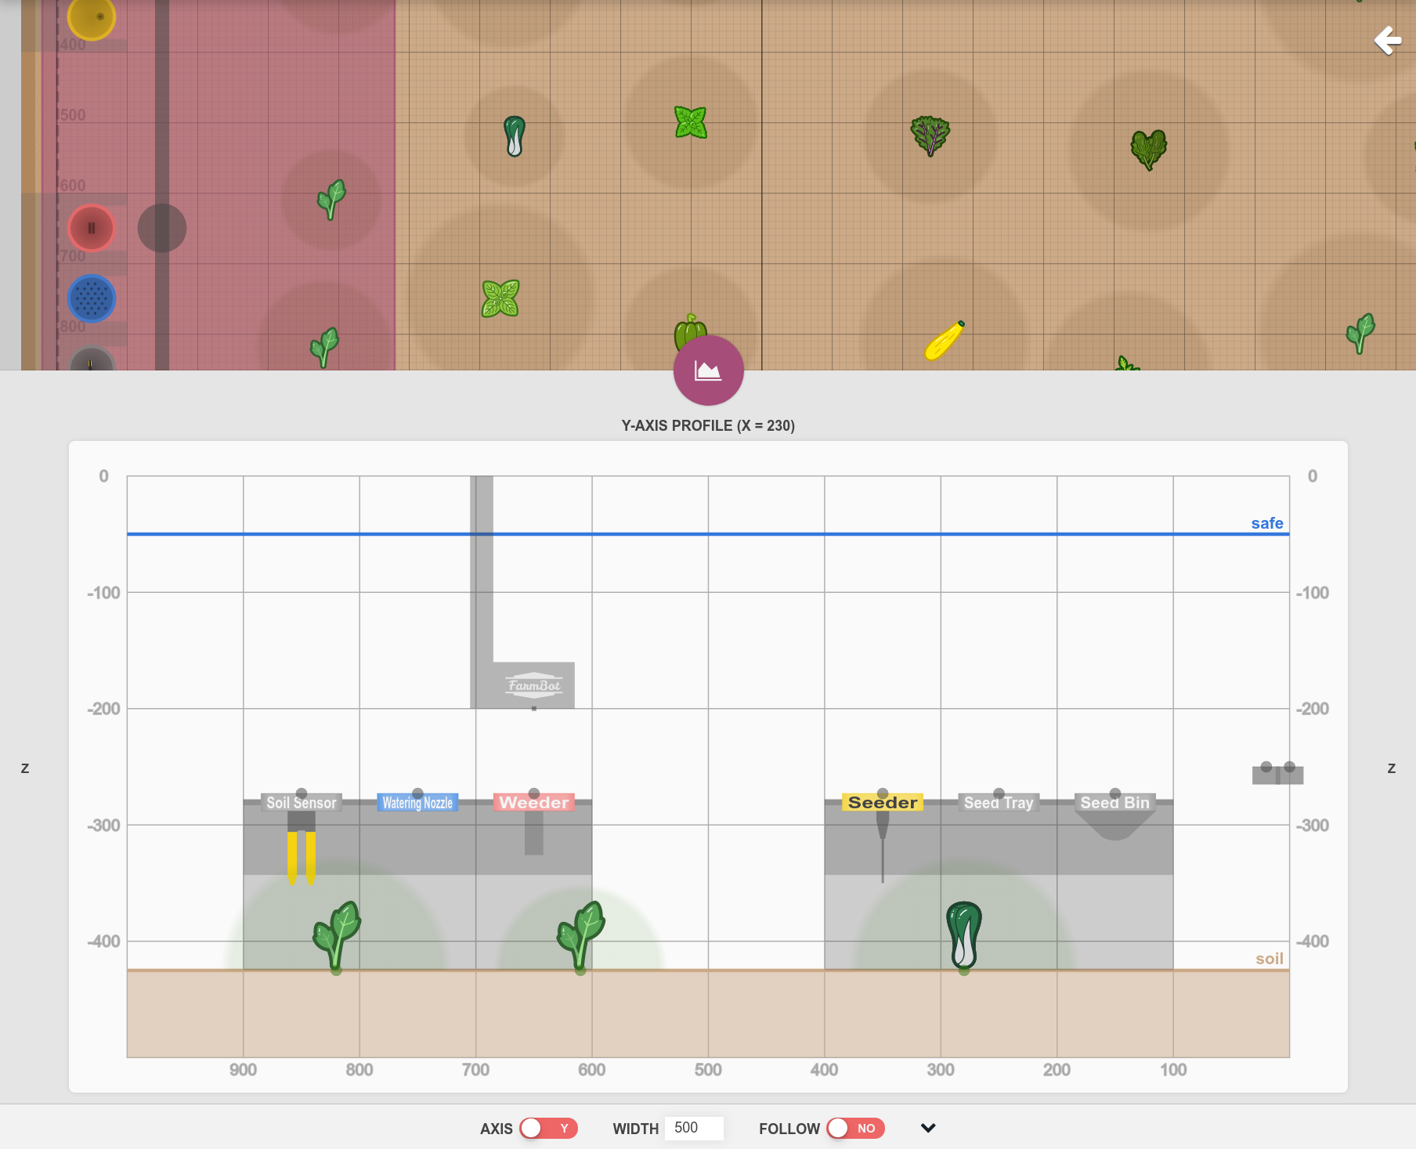Enable the FOLLOW toggle

pos(855,1128)
